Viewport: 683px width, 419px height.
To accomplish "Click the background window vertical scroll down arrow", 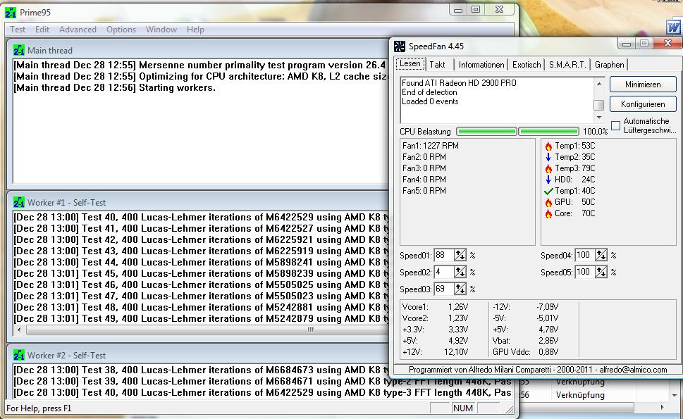I will click(675, 396).
